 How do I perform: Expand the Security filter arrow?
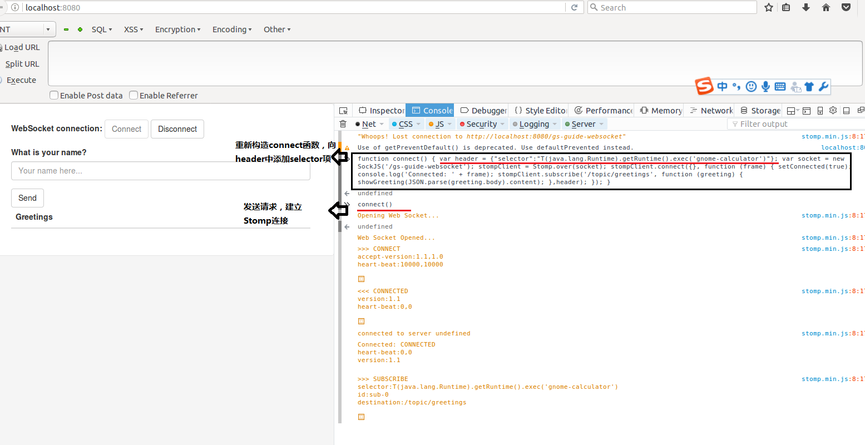coord(502,124)
